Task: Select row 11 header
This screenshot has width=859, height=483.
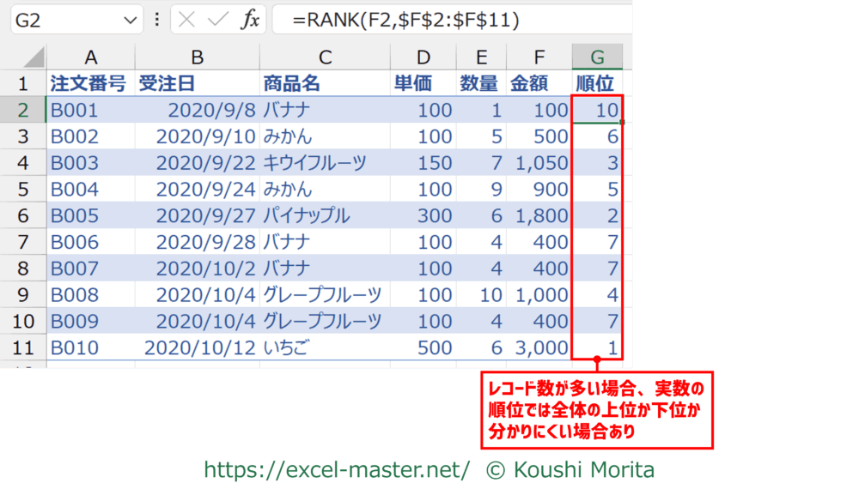Action: pyautogui.click(x=23, y=348)
